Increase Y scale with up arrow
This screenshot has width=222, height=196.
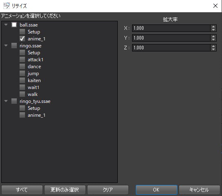(213, 36)
